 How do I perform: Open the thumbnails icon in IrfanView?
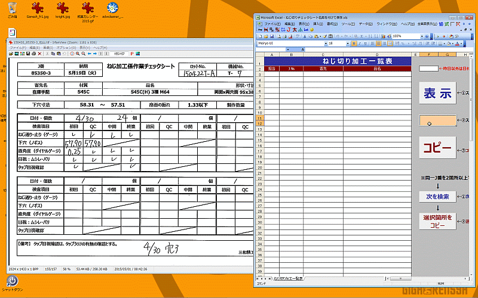coord(22,54)
